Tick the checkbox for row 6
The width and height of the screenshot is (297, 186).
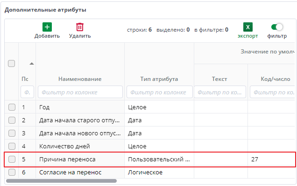[x=12, y=173]
